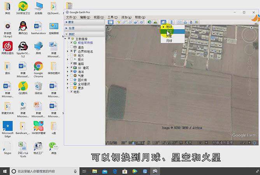Select the Add Placemark pin tool
Screen dimensions: 260x175
point(119,22)
